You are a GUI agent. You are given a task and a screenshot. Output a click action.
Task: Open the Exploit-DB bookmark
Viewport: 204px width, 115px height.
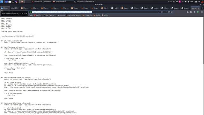(87, 15)
